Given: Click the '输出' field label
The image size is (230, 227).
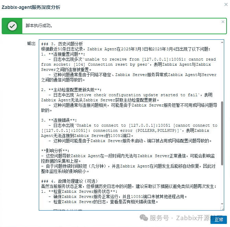Looking at the screenshot, I should coord(31,43).
